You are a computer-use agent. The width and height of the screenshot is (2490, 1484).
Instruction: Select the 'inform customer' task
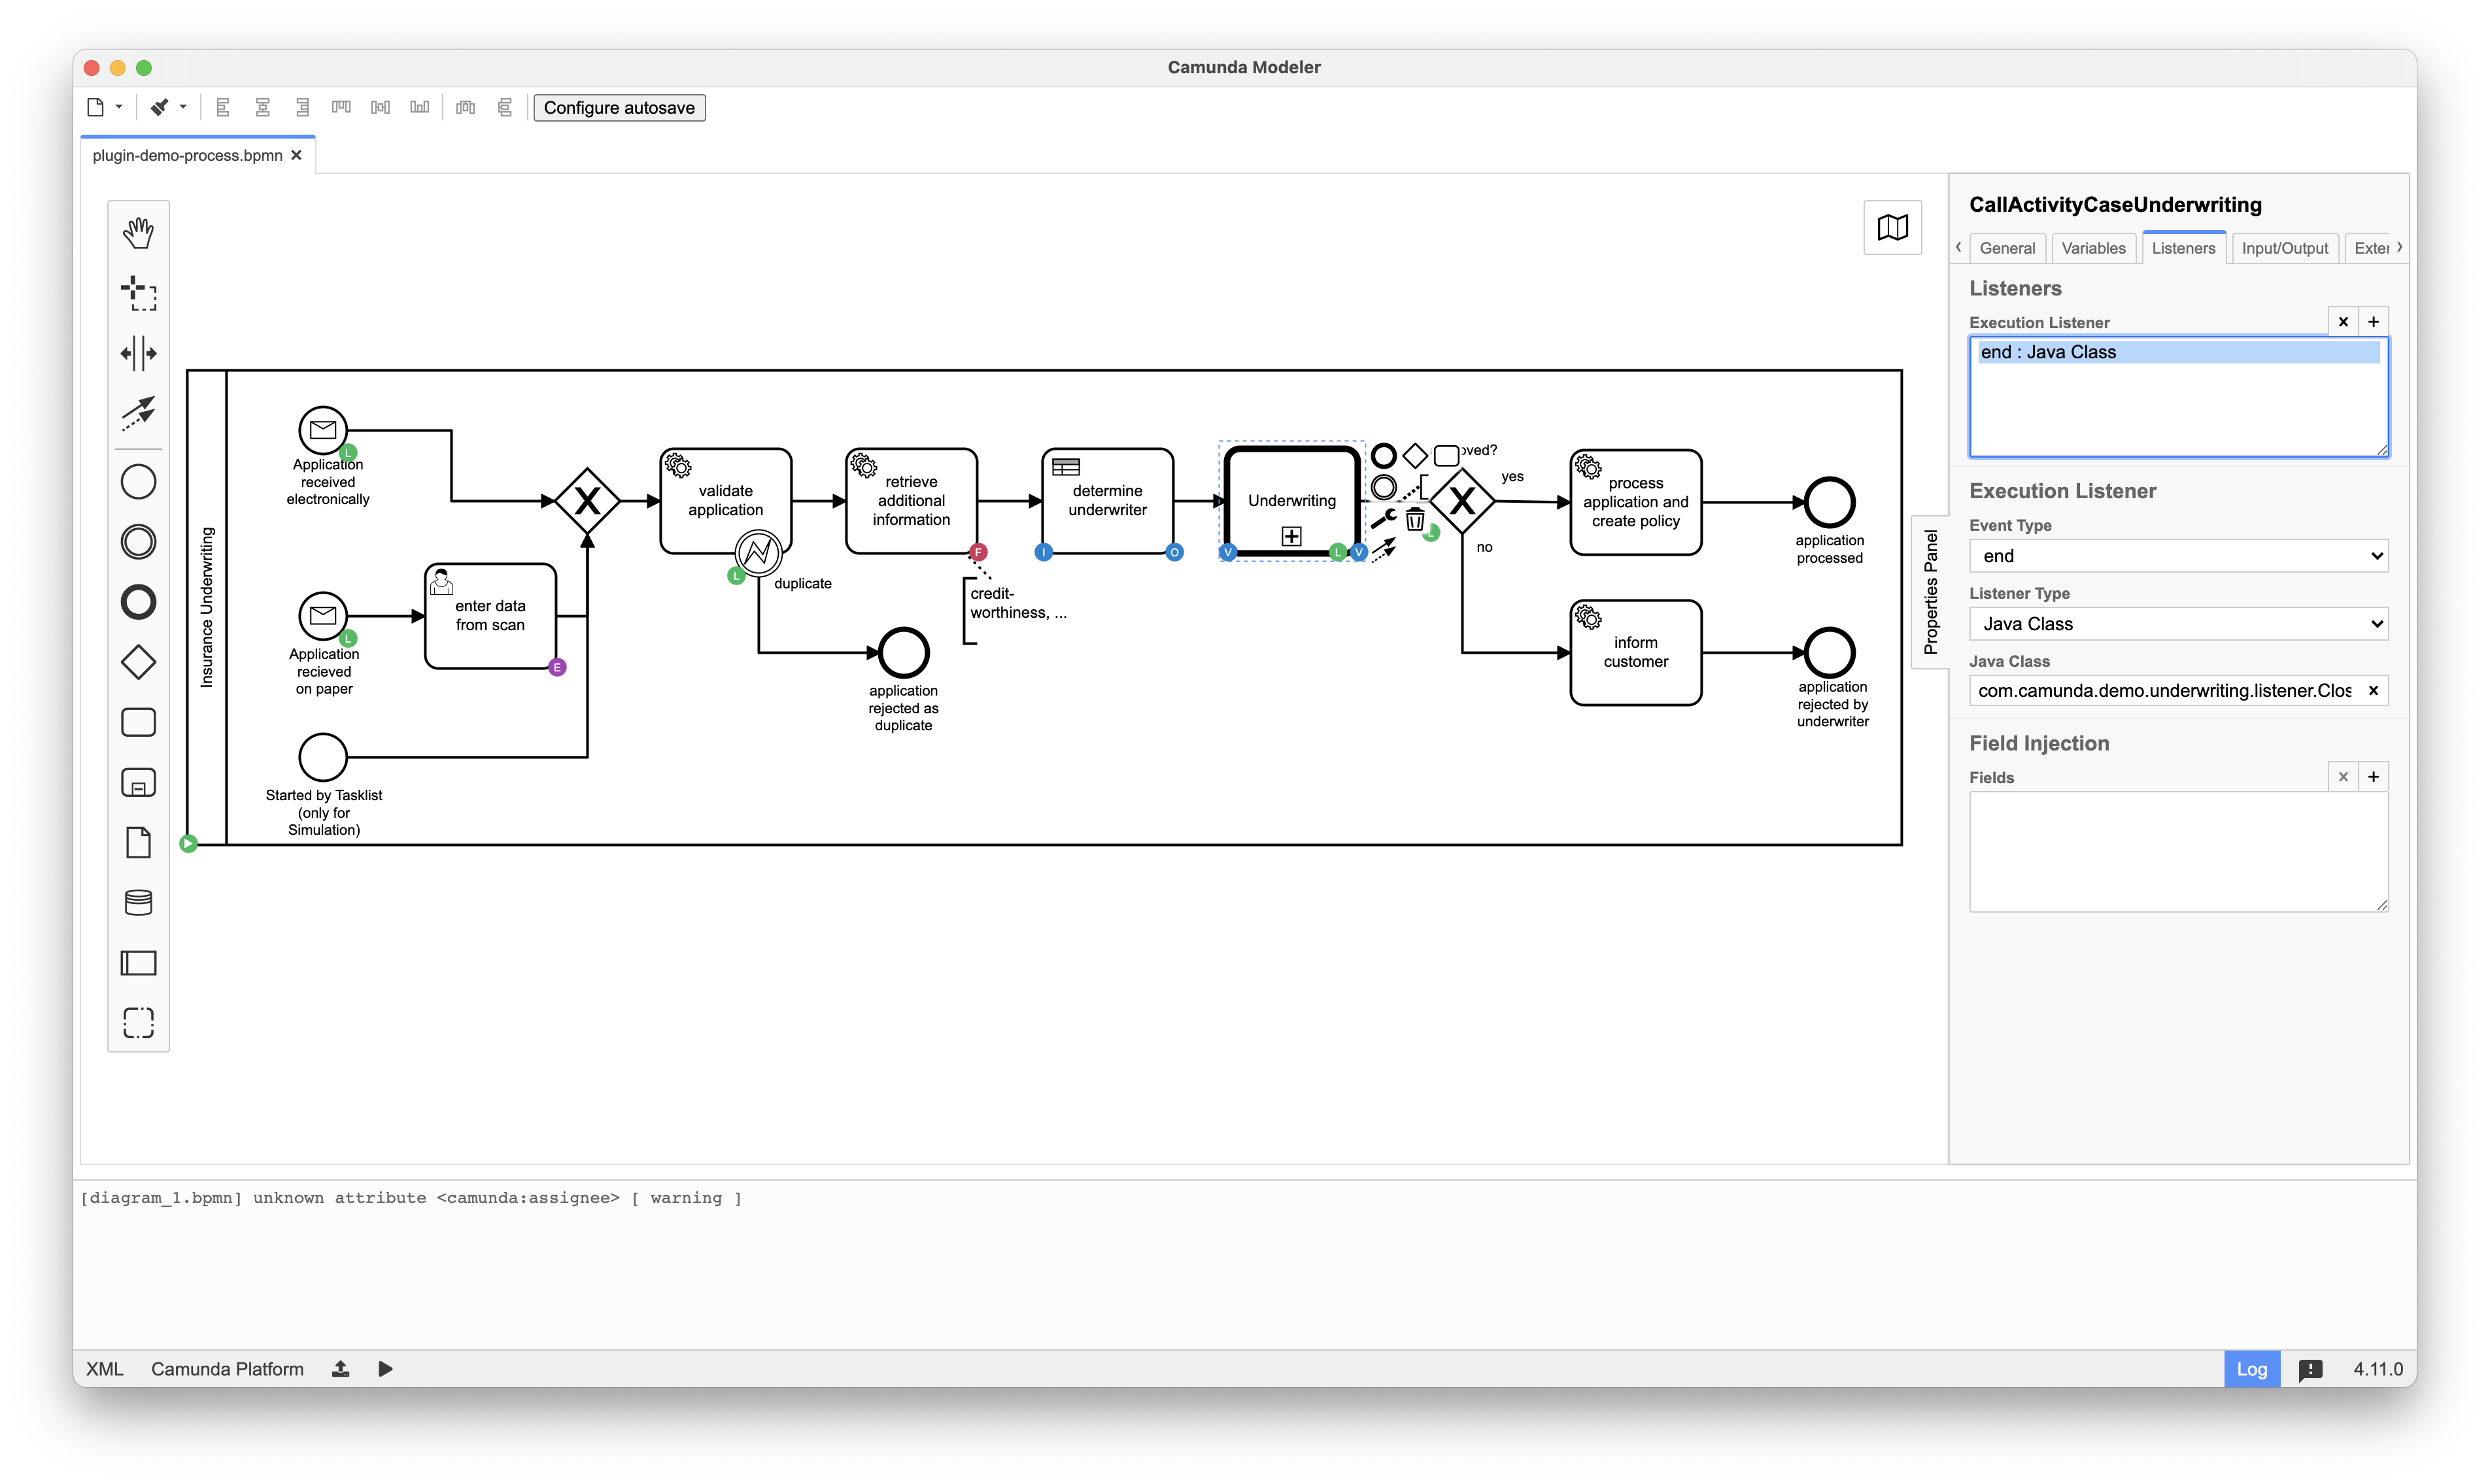1635,652
